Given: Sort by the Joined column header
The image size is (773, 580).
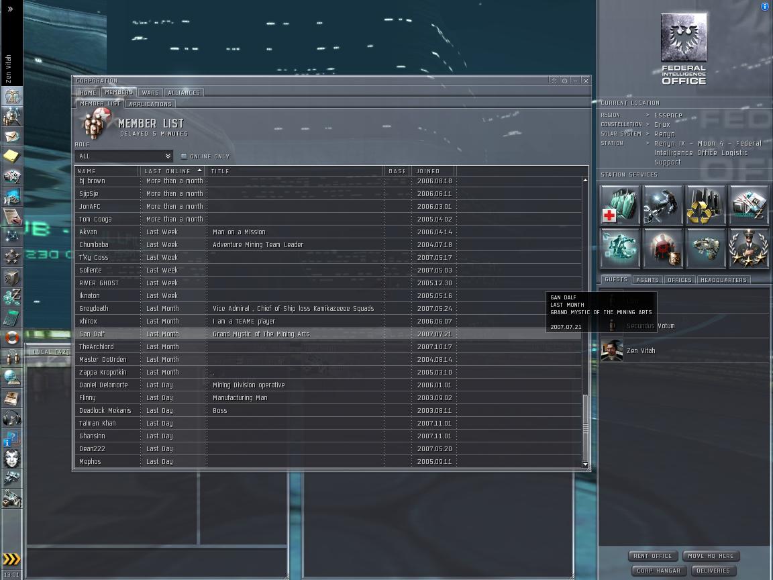Looking at the screenshot, I should (x=433, y=171).
